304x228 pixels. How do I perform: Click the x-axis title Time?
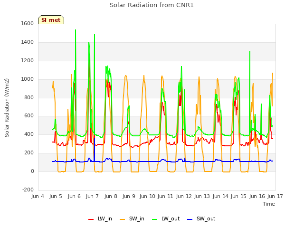click(269, 204)
